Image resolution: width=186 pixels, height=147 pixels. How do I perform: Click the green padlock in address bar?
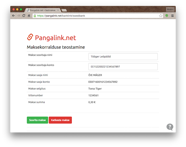point(35,16)
